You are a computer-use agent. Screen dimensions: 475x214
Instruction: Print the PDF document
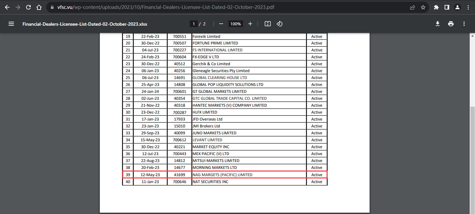(x=451, y=24)
